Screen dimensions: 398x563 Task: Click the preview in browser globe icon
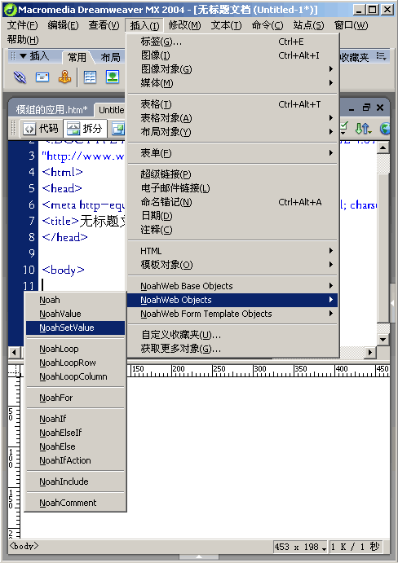(x=385, y=129)
